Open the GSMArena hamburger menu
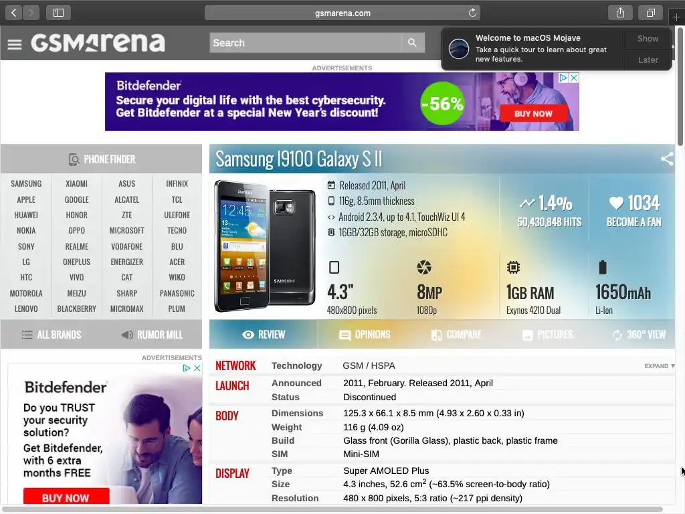Screen dimensions: 685x514 [x=15, y=44]
